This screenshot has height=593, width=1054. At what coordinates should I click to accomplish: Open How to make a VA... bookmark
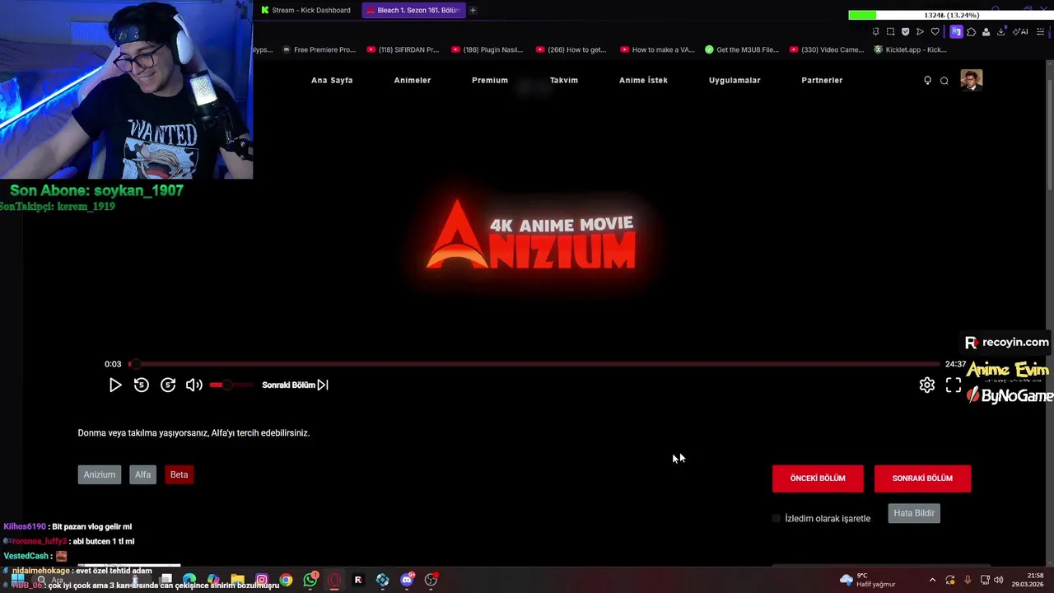click(x=658, y=49)
